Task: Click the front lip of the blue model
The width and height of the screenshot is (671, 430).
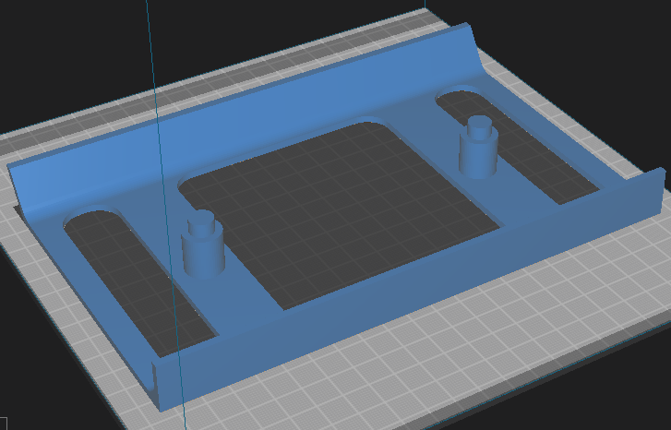Action: 411,289
